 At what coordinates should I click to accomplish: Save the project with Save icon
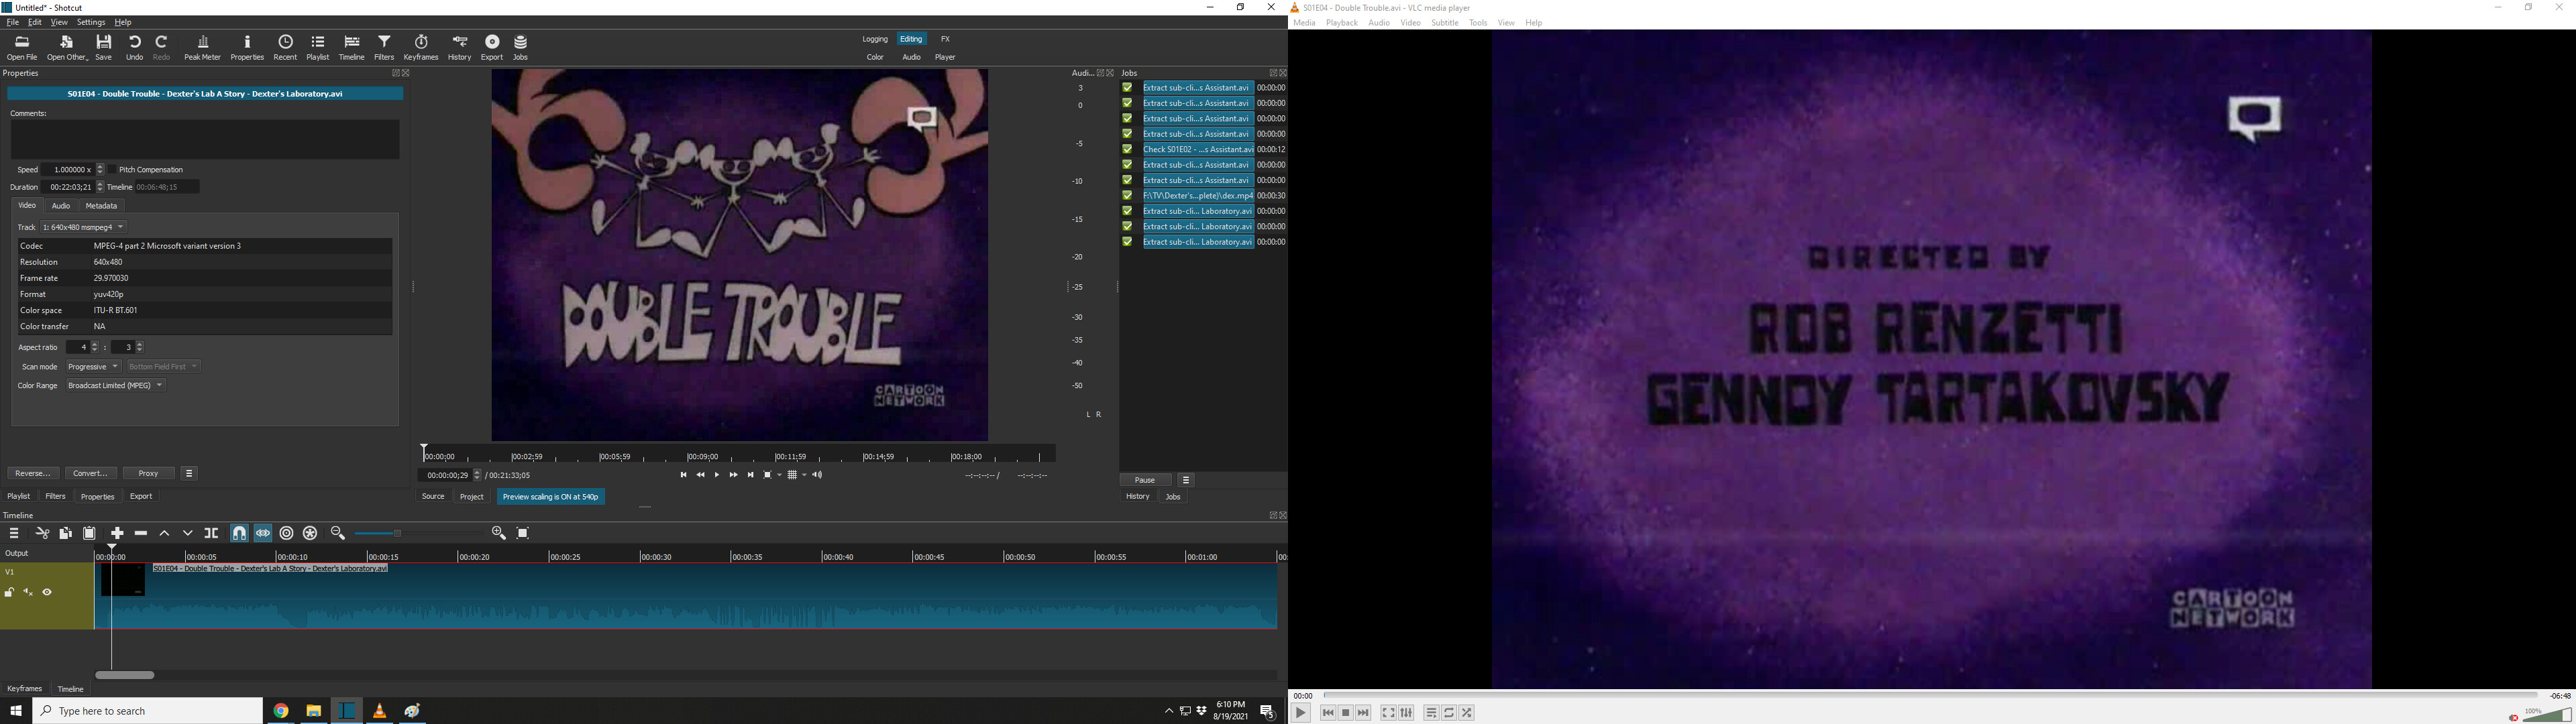[104, 47]
